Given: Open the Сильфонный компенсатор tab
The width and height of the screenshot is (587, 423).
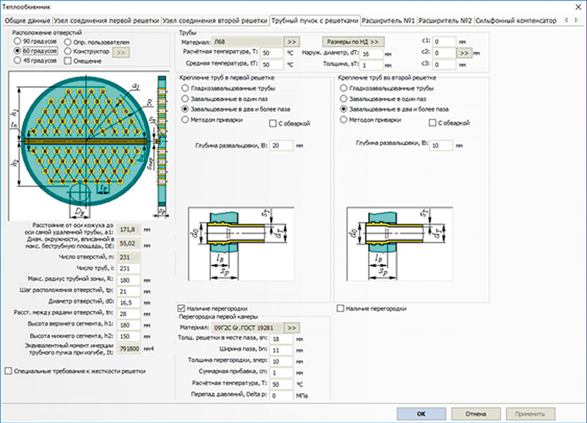Looking at the screenshot, I should tap(516, 21).
